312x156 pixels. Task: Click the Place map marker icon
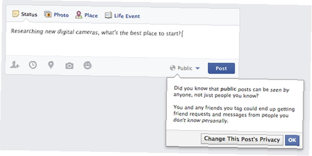click(x=79, y=15)
